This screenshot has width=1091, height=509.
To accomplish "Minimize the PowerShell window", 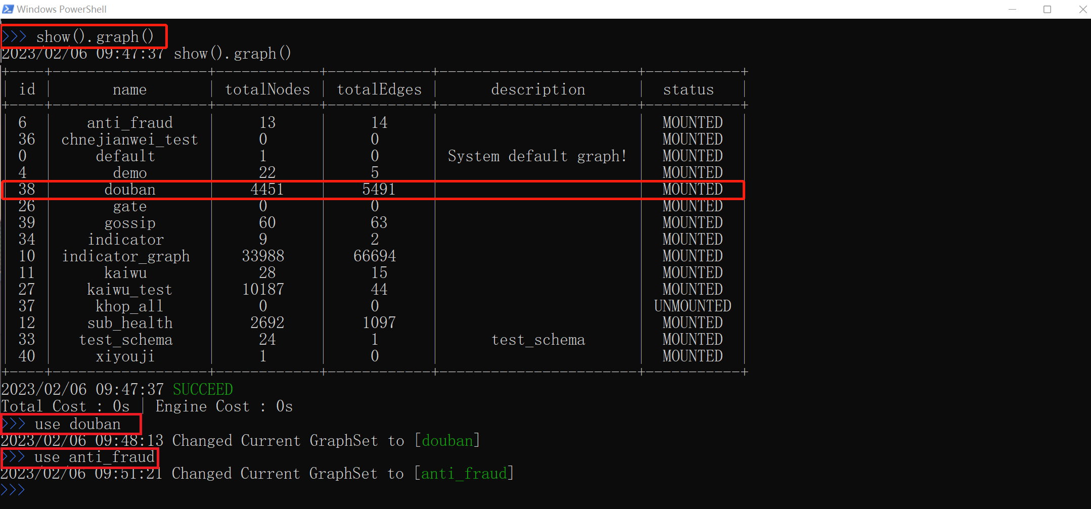I will (1012, 9).
